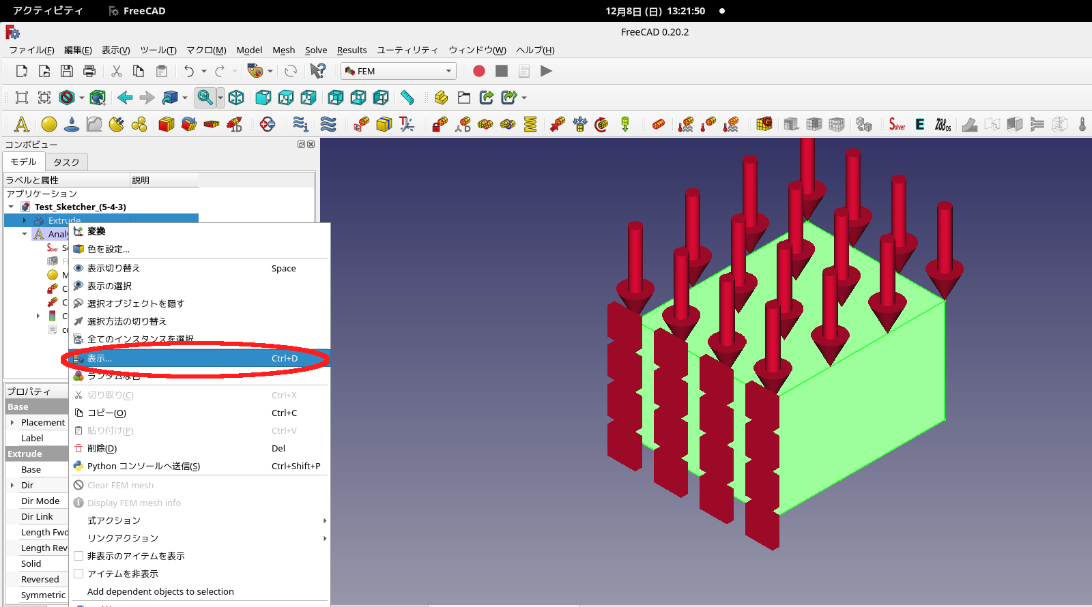The height and width of the screenshot is (607, 1092).
Task: Click the Create Group folder icon
Action: pyautogui.click(x=464, y=98)
